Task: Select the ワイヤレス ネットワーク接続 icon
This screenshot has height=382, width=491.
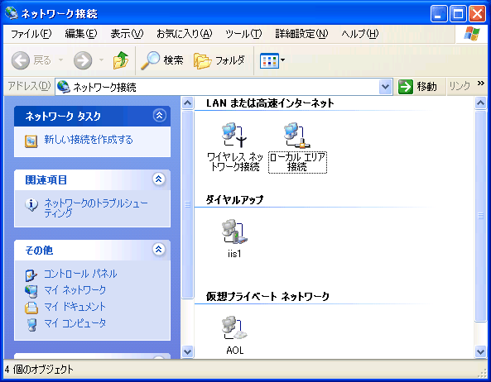Action: (234, 136)
